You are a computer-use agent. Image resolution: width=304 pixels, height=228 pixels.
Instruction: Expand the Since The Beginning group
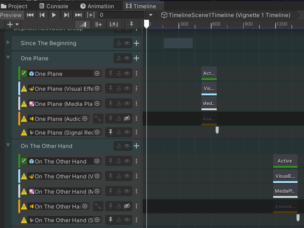pyautogui.click(x=8, y=42)
